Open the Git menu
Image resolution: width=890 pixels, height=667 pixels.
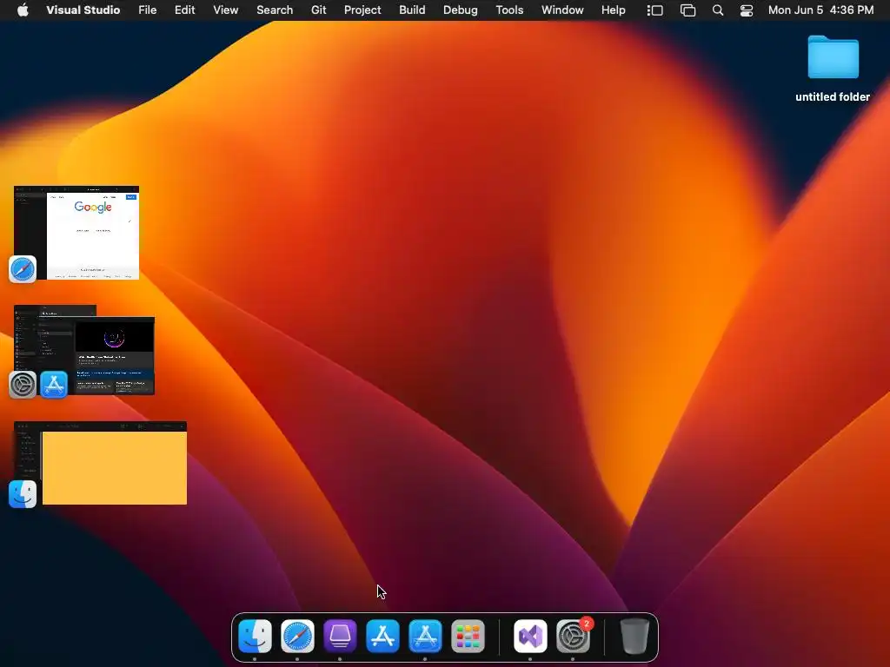(318, 10)
